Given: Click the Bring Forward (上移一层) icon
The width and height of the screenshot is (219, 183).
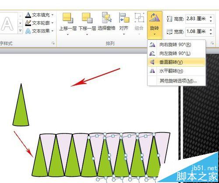Looking at the screenshot, I should pyautogui.click(x=68, y=18).
